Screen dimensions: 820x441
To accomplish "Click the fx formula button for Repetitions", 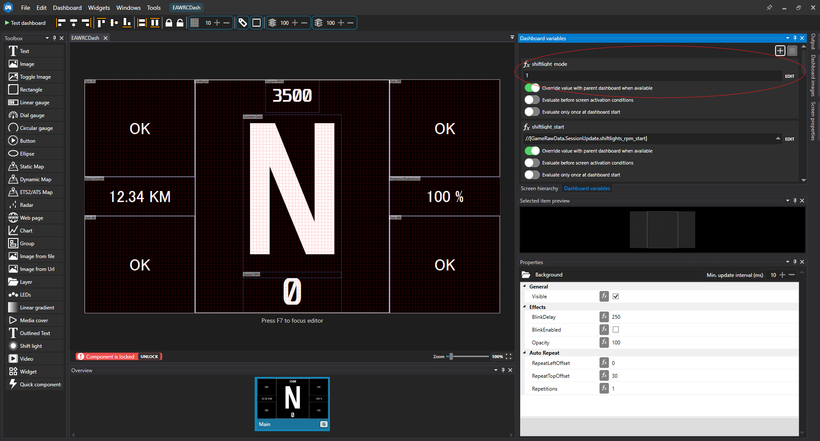I will 604,388.
